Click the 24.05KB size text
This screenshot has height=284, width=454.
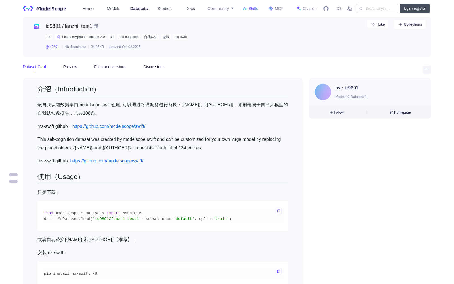(x=97, y=47)
